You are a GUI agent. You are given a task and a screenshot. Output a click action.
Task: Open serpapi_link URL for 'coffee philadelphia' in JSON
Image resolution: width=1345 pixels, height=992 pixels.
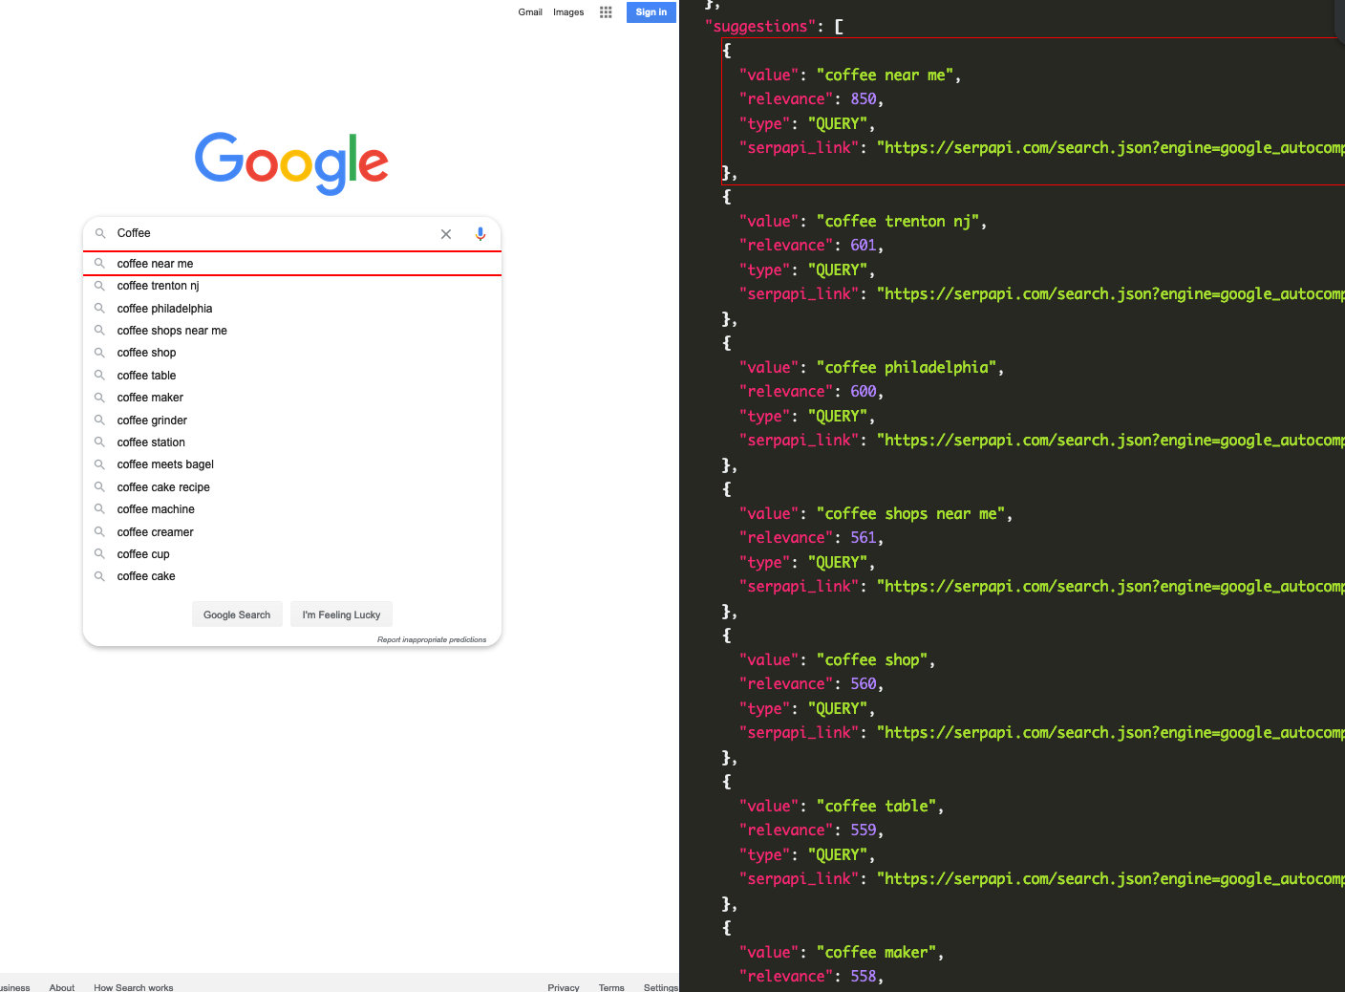[1111, 441]
